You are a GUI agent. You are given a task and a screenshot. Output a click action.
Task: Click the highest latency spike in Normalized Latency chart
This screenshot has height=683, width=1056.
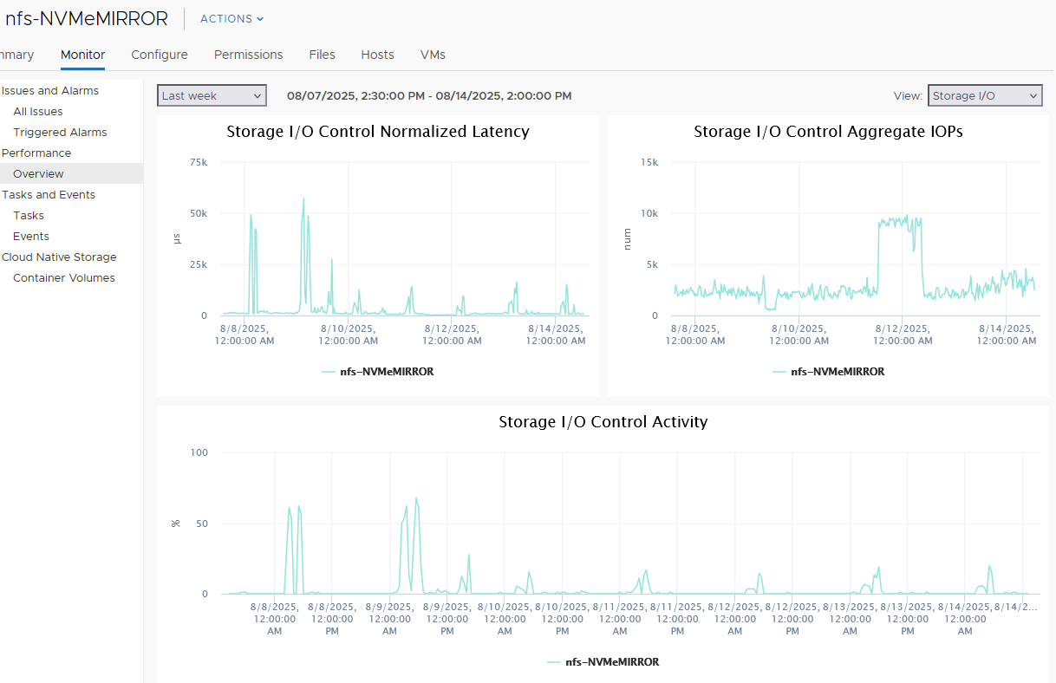303,199
